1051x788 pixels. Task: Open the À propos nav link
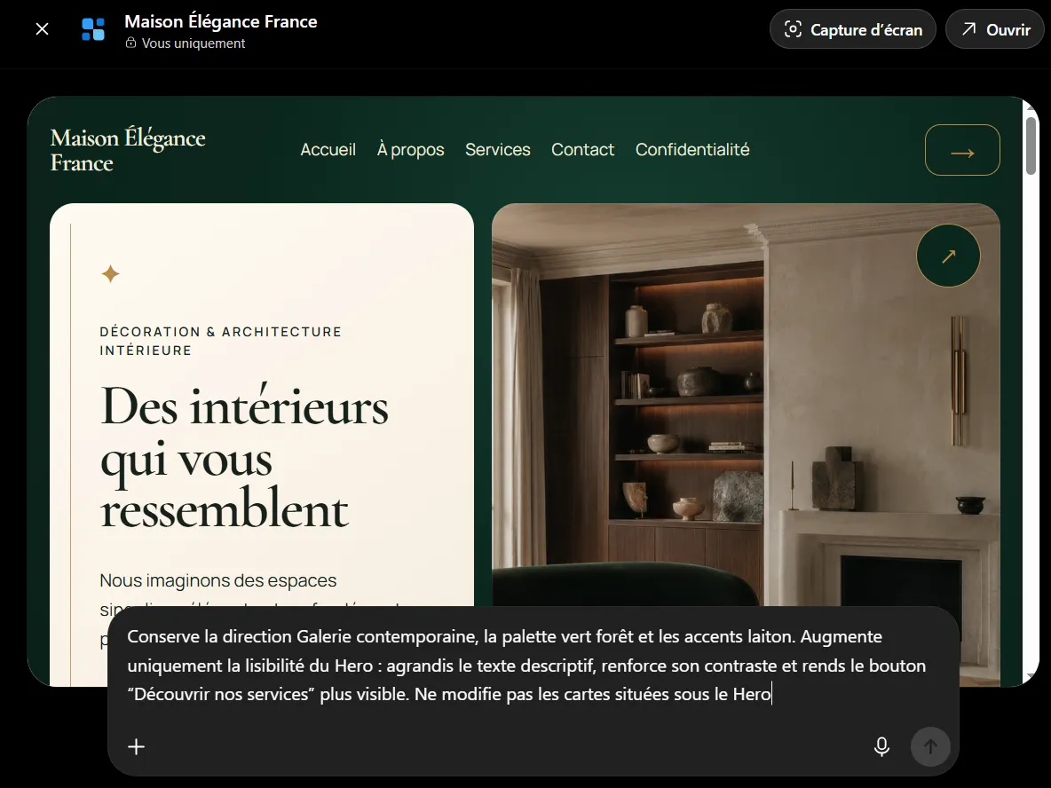pyautogui.click(x=410, y=149)
